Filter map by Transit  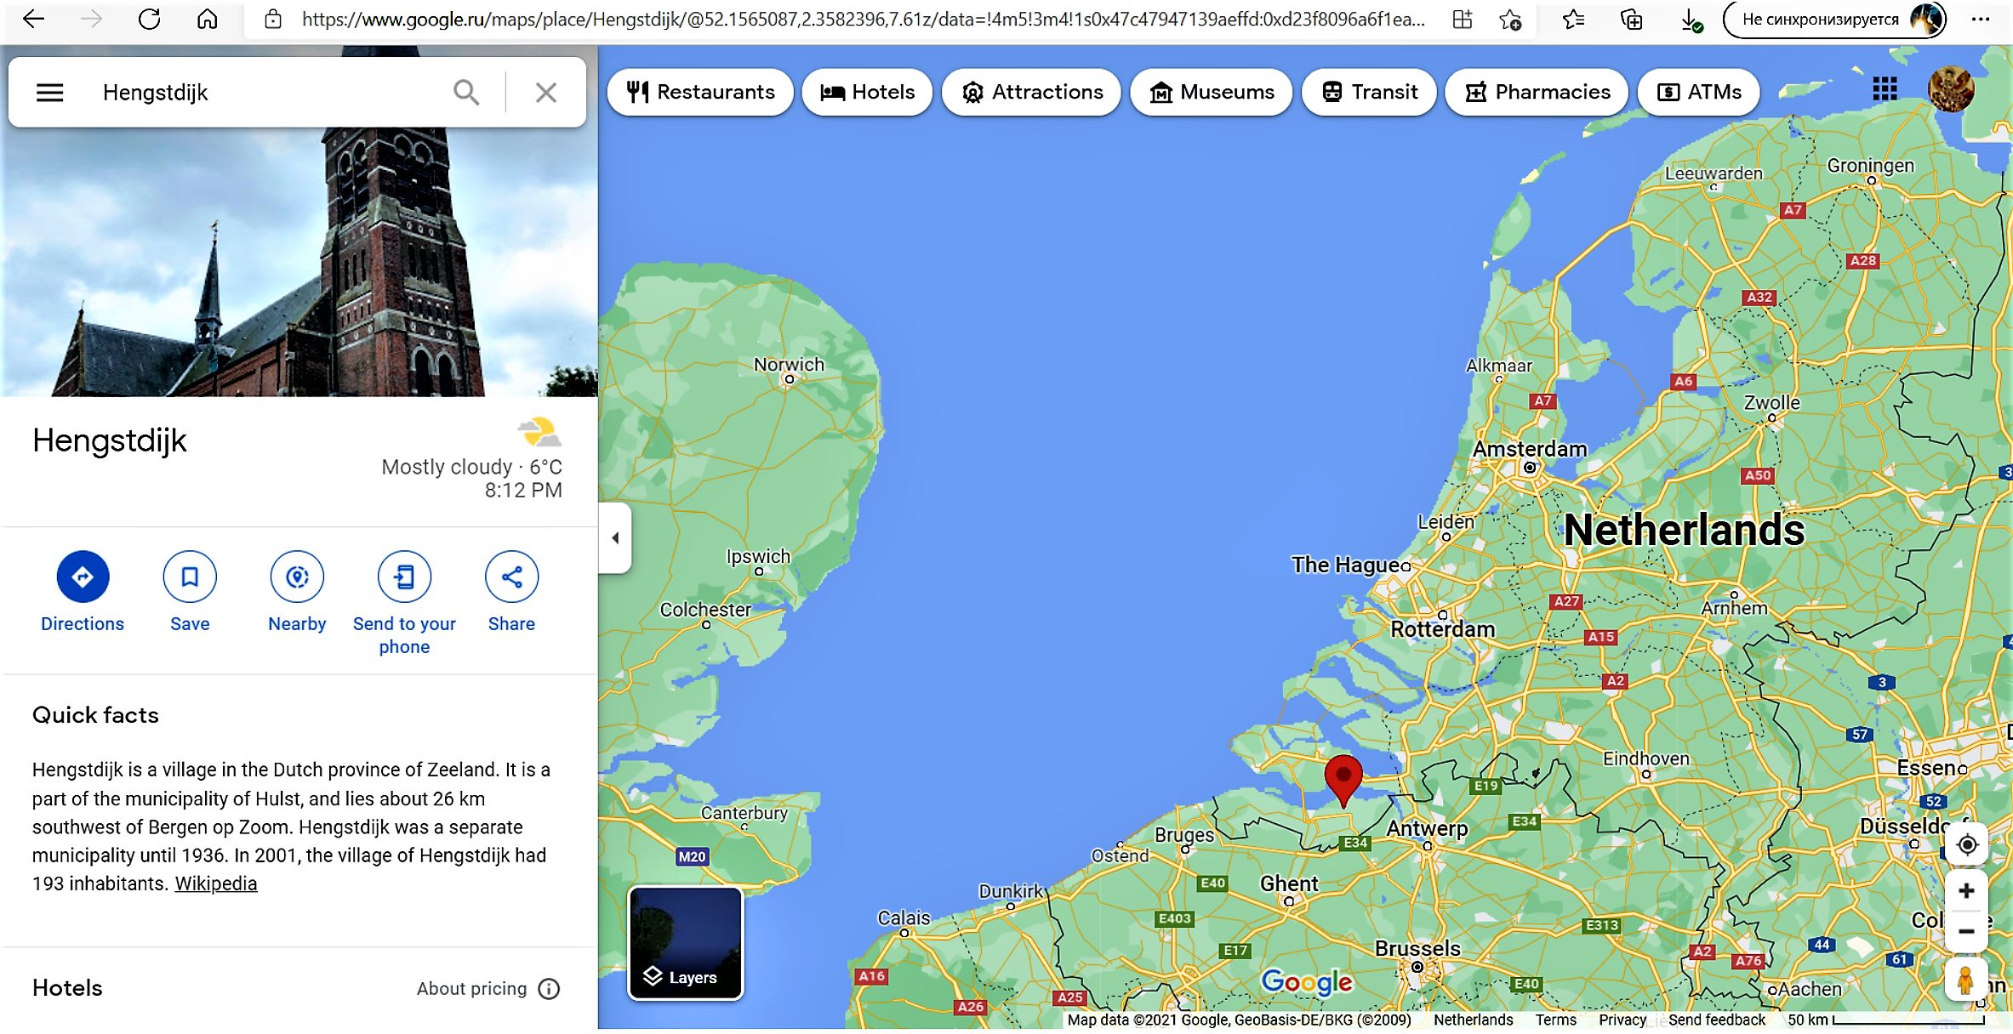1369,92
